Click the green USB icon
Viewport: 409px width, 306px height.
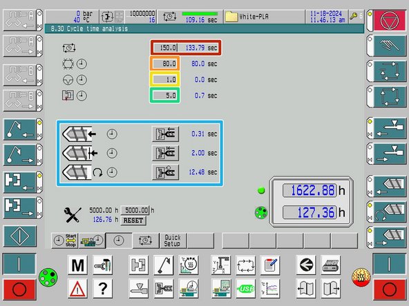245,289
